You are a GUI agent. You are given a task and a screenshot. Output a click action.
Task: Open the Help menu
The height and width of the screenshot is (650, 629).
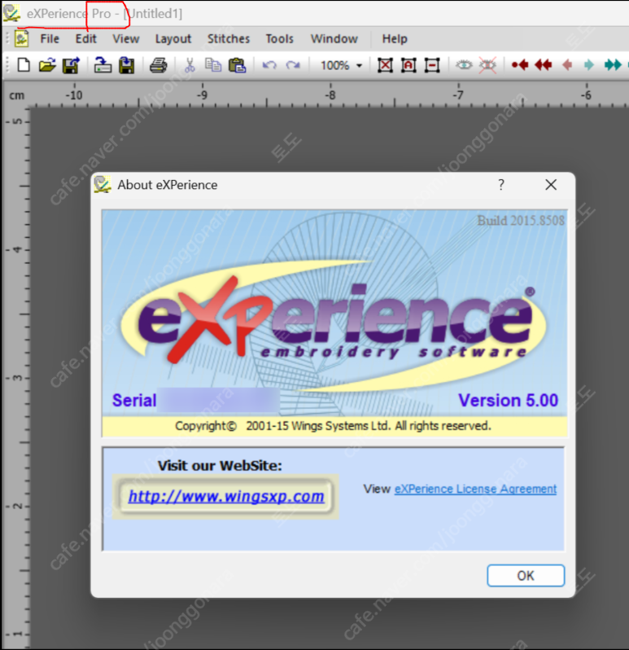click(395, 39)
